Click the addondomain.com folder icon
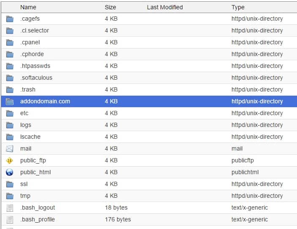The width and height of the screenshot is (297, 229). (10, 102)
